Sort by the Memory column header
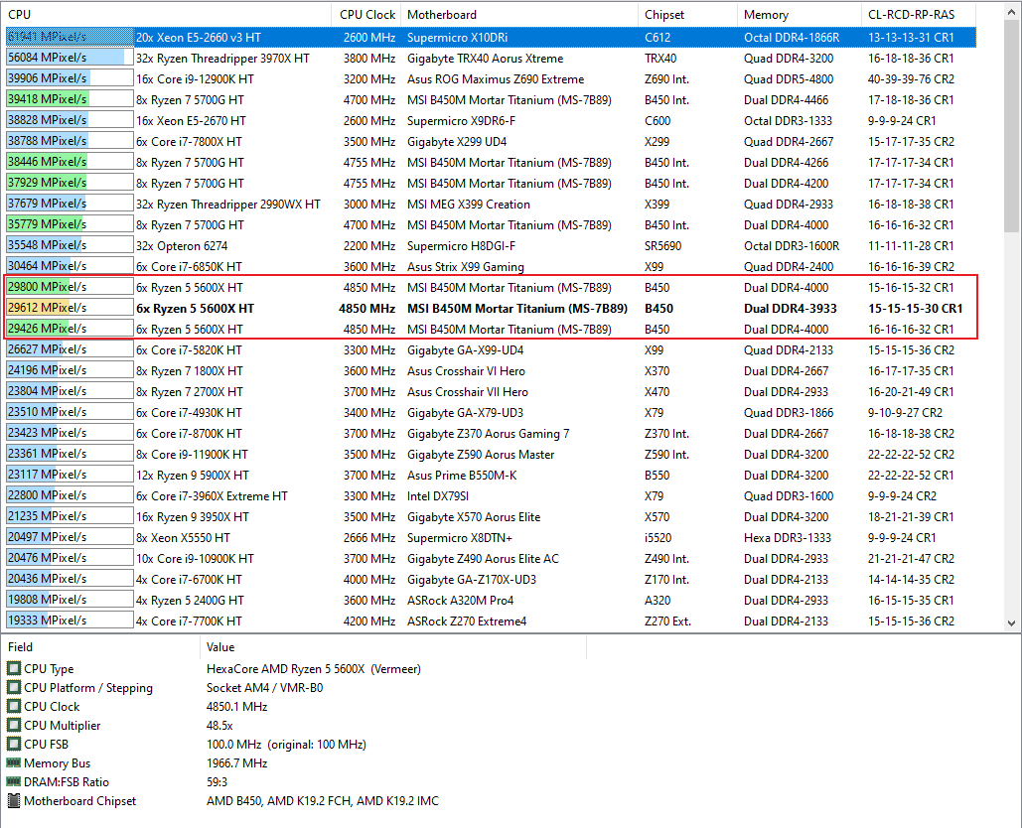The image size is (1022, 828). coord(800,14)
